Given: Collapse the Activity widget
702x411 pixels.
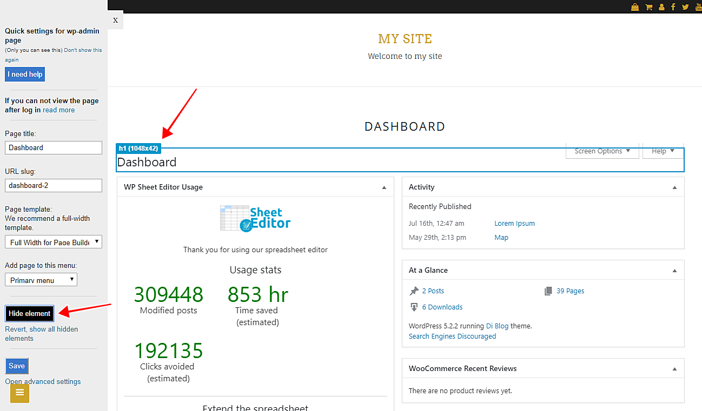Looking at the screenshot, I should tap(674, 187).
